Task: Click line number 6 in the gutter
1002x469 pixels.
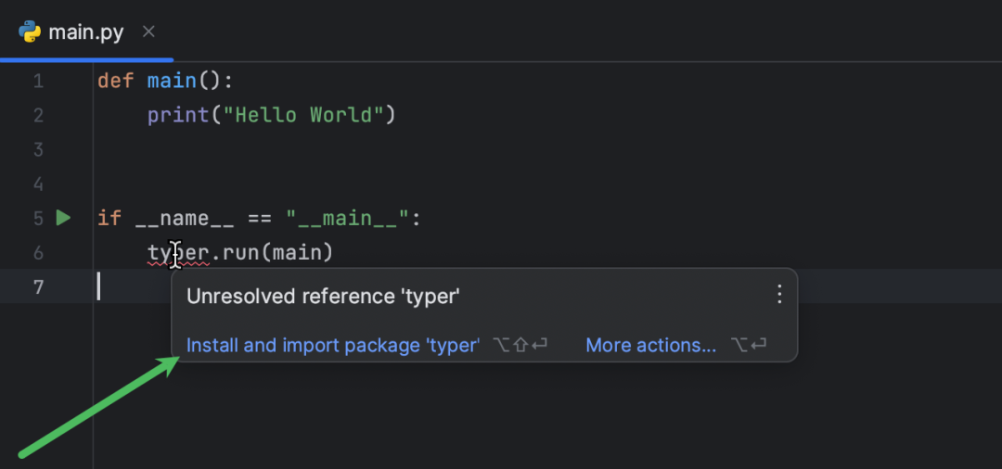Action: [38, 253]
